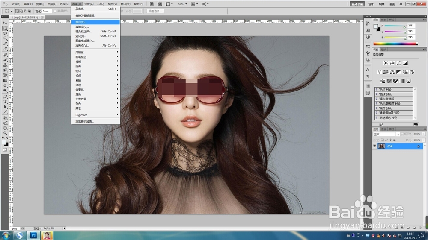Click the R channel color slider
This screenshot has height=240, width=428.
pyautogui.click(x=395, y=26)
